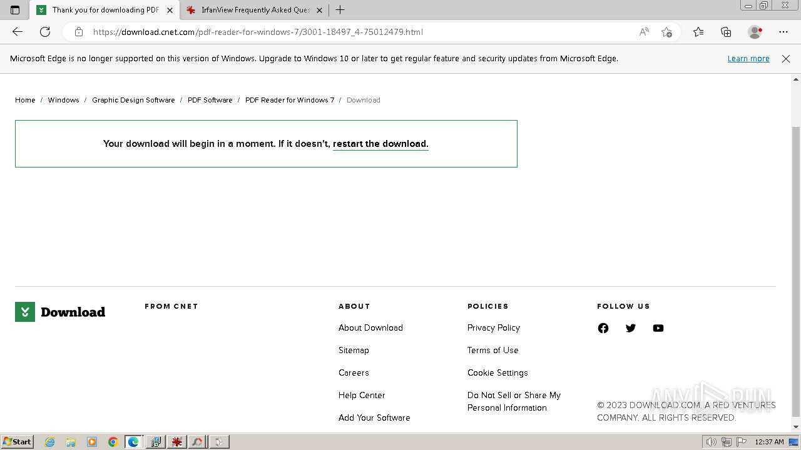
Task: Close the IrfanView FAQ tab
Action: [319, 10]
